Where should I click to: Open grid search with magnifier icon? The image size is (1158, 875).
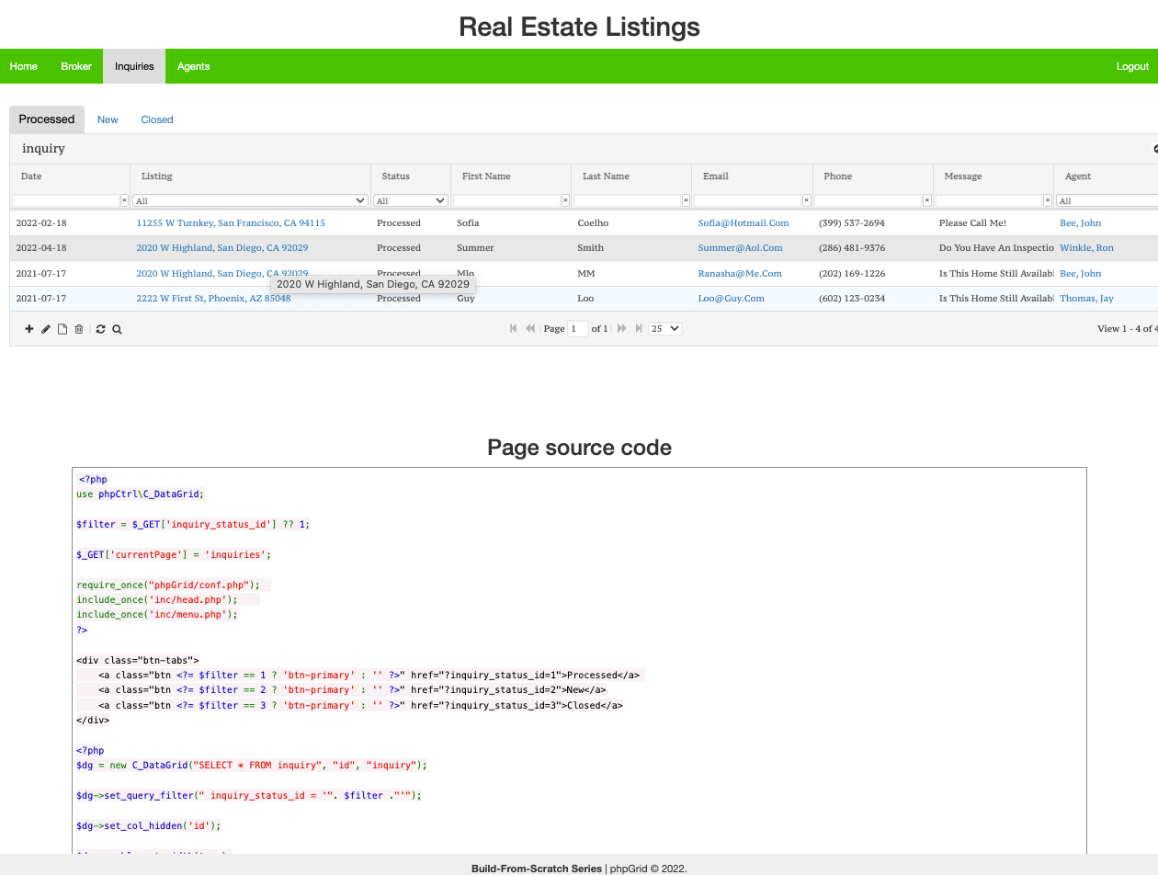117,329
